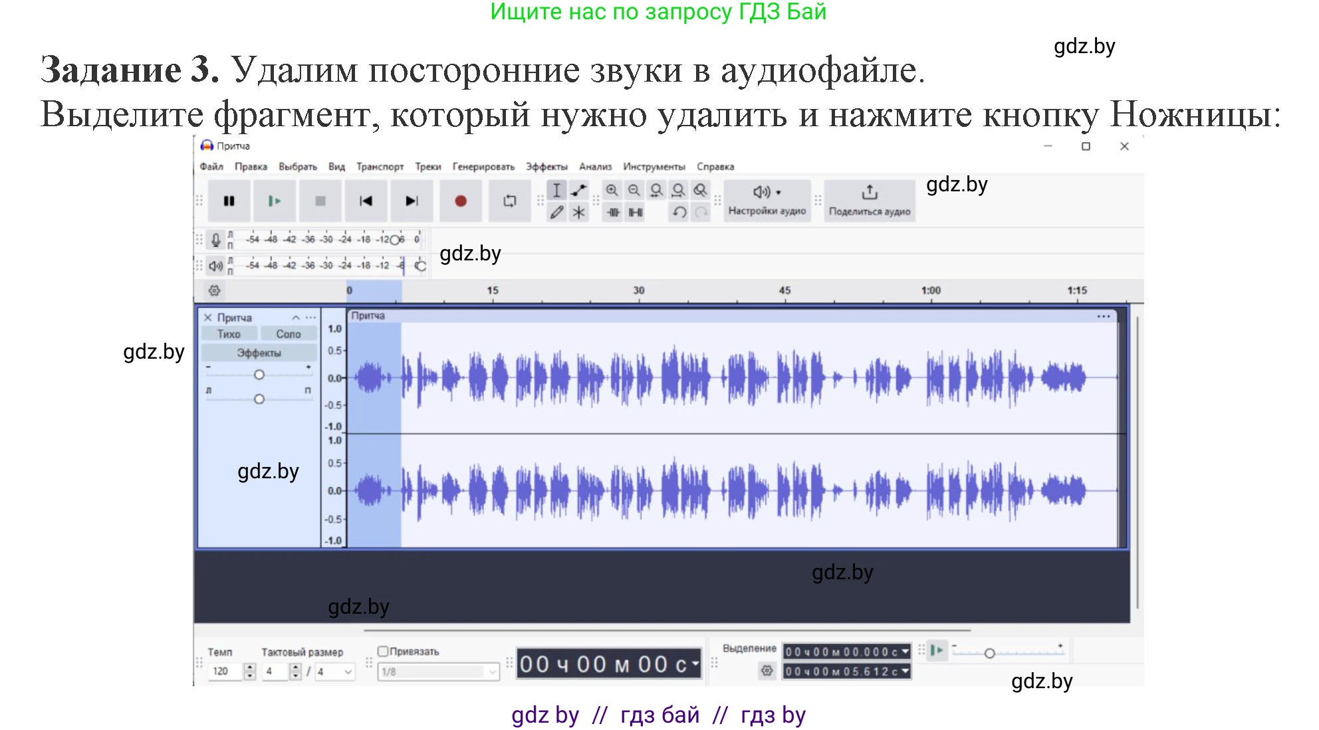Open the time display format dropdown
Screen dimensions: 1319x730
coord(694,662)
